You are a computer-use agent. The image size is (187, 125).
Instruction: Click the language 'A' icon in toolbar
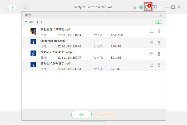coord(155,7)
